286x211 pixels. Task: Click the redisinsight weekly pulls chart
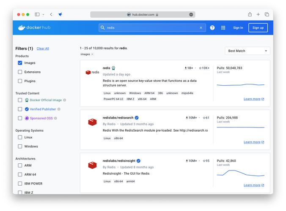[240, 173]
